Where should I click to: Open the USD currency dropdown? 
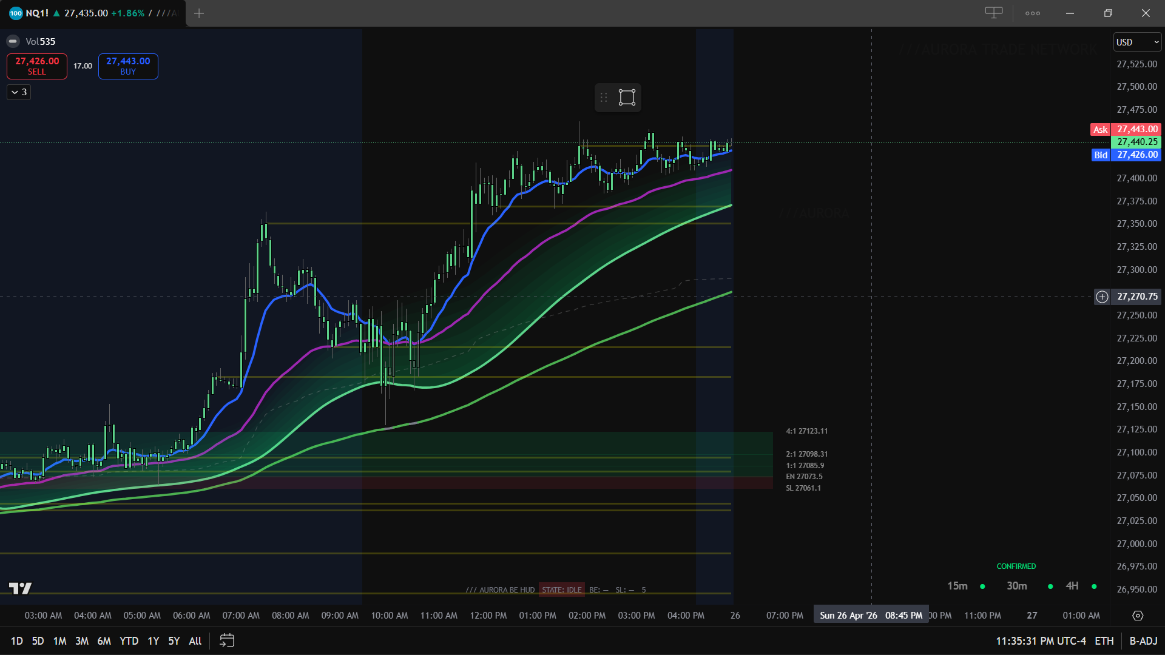pyautogui.click(x=1138, y=42)
